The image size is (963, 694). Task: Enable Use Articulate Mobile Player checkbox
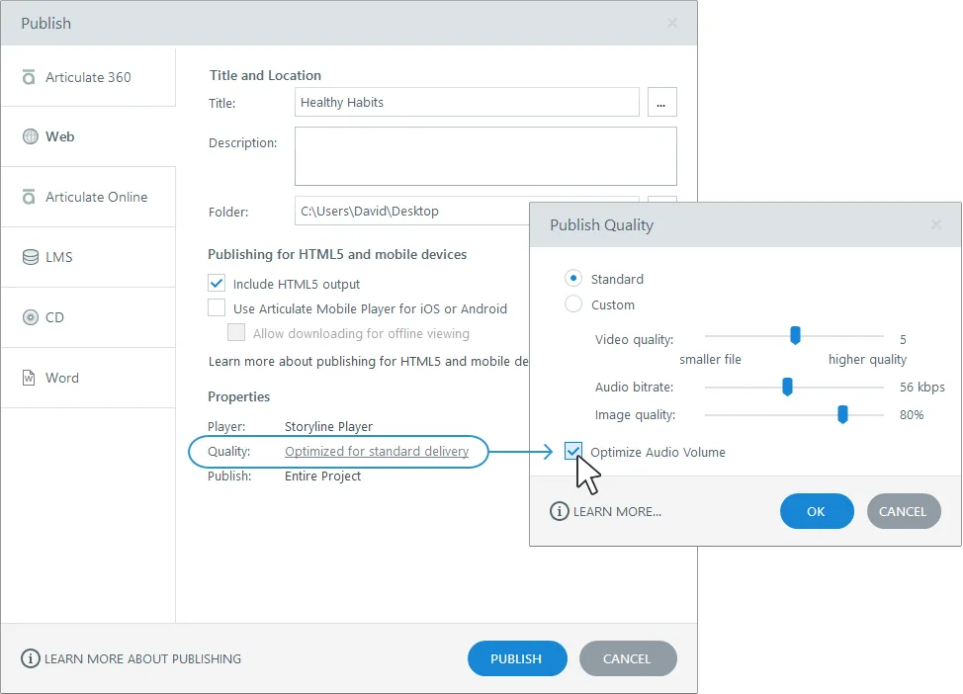tap(217, 307)
